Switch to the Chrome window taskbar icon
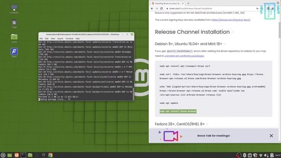This screenshot has width=281, height=158. click(x=50, y=155)
